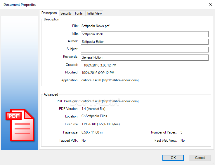Confirm with the OK button
The image size is (215, 165).
click(x=173, y=158)
